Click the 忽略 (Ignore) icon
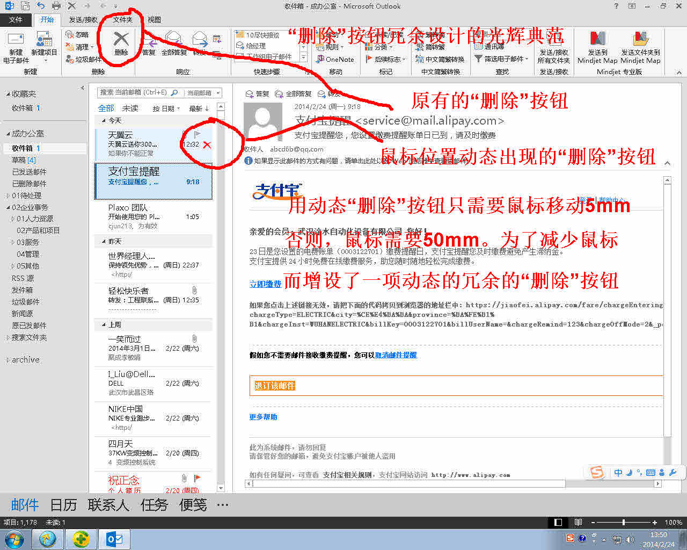The image size is (687, 550). tap(70, 34)
